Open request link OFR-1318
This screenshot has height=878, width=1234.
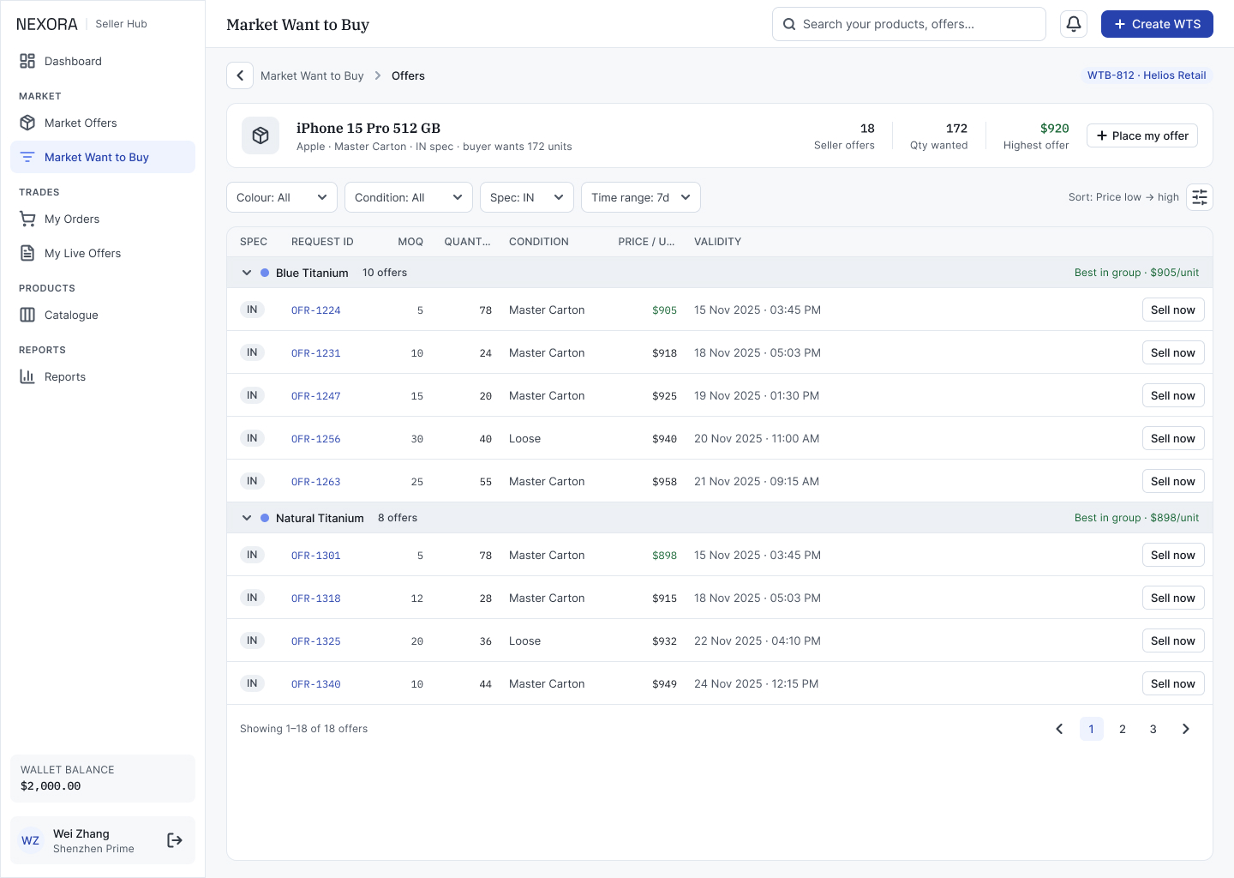[316, 598]
